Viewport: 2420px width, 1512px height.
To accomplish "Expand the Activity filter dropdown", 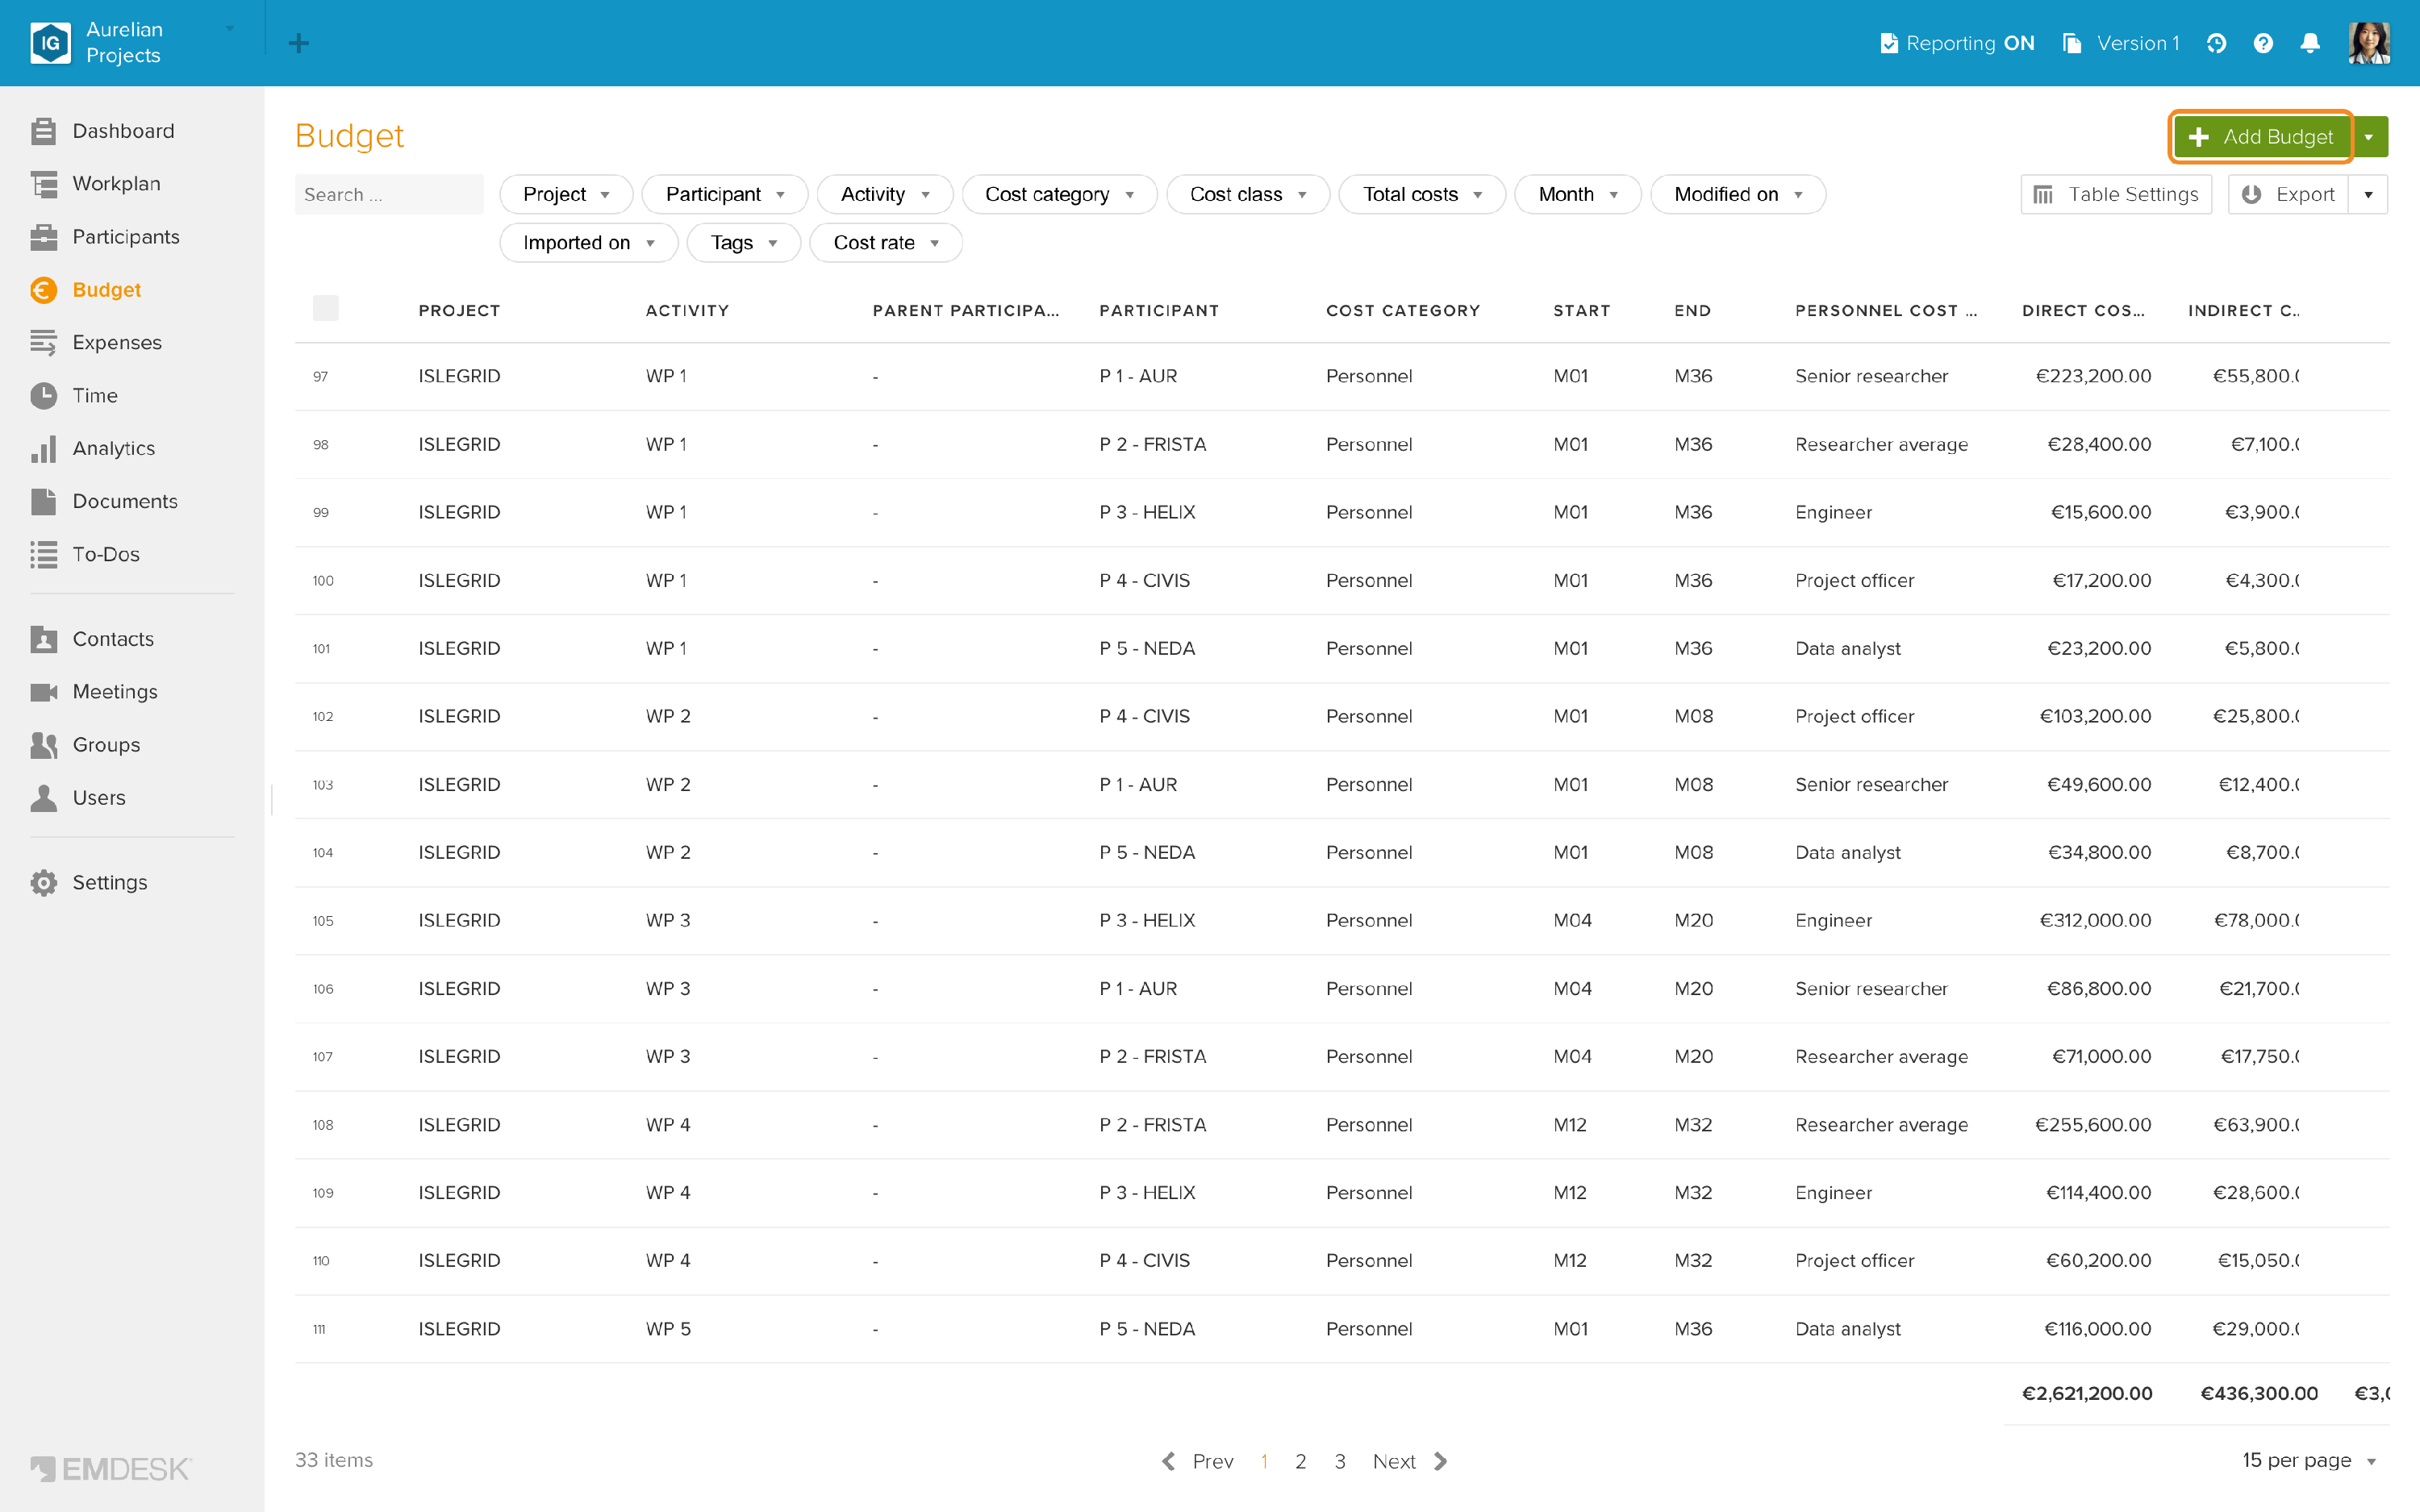I will click(x=885, y=194).
